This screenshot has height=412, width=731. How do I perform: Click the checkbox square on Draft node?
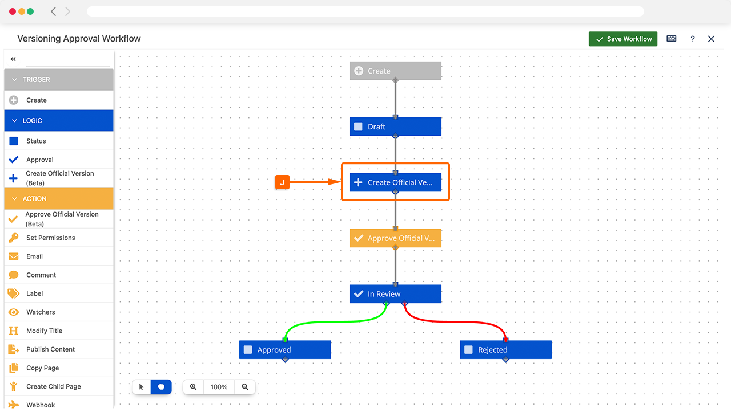(358, 127)
